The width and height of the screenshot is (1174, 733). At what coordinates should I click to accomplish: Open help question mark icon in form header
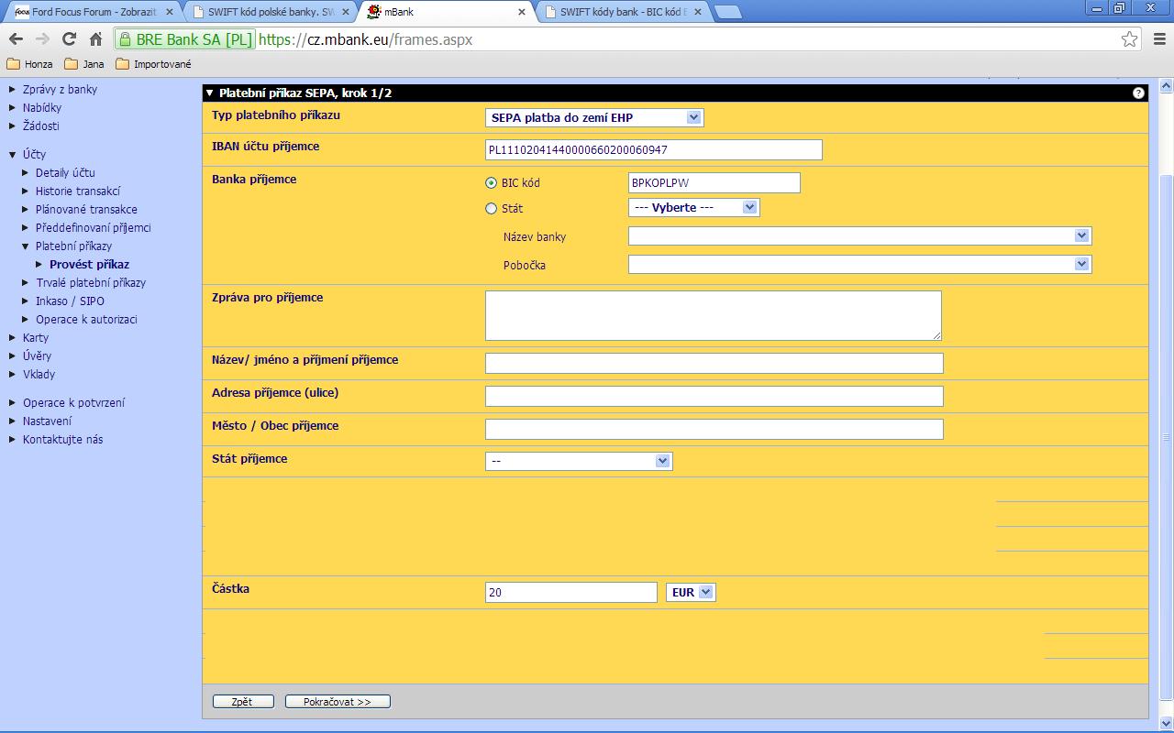click(1138, 93)
